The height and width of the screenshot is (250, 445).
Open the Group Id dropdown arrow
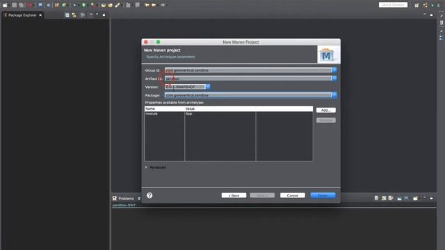(x=334, y=70)
